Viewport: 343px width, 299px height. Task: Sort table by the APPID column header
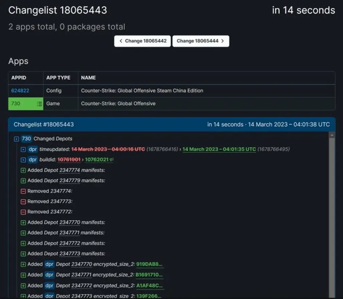(x=19, y=78)
